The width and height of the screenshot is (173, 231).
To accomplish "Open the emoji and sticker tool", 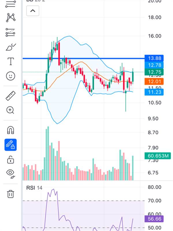I will point(11,76).
